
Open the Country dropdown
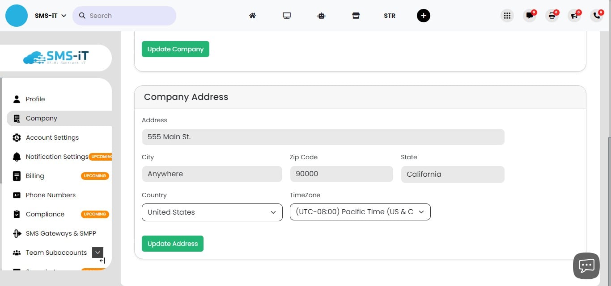pos(212,212)
